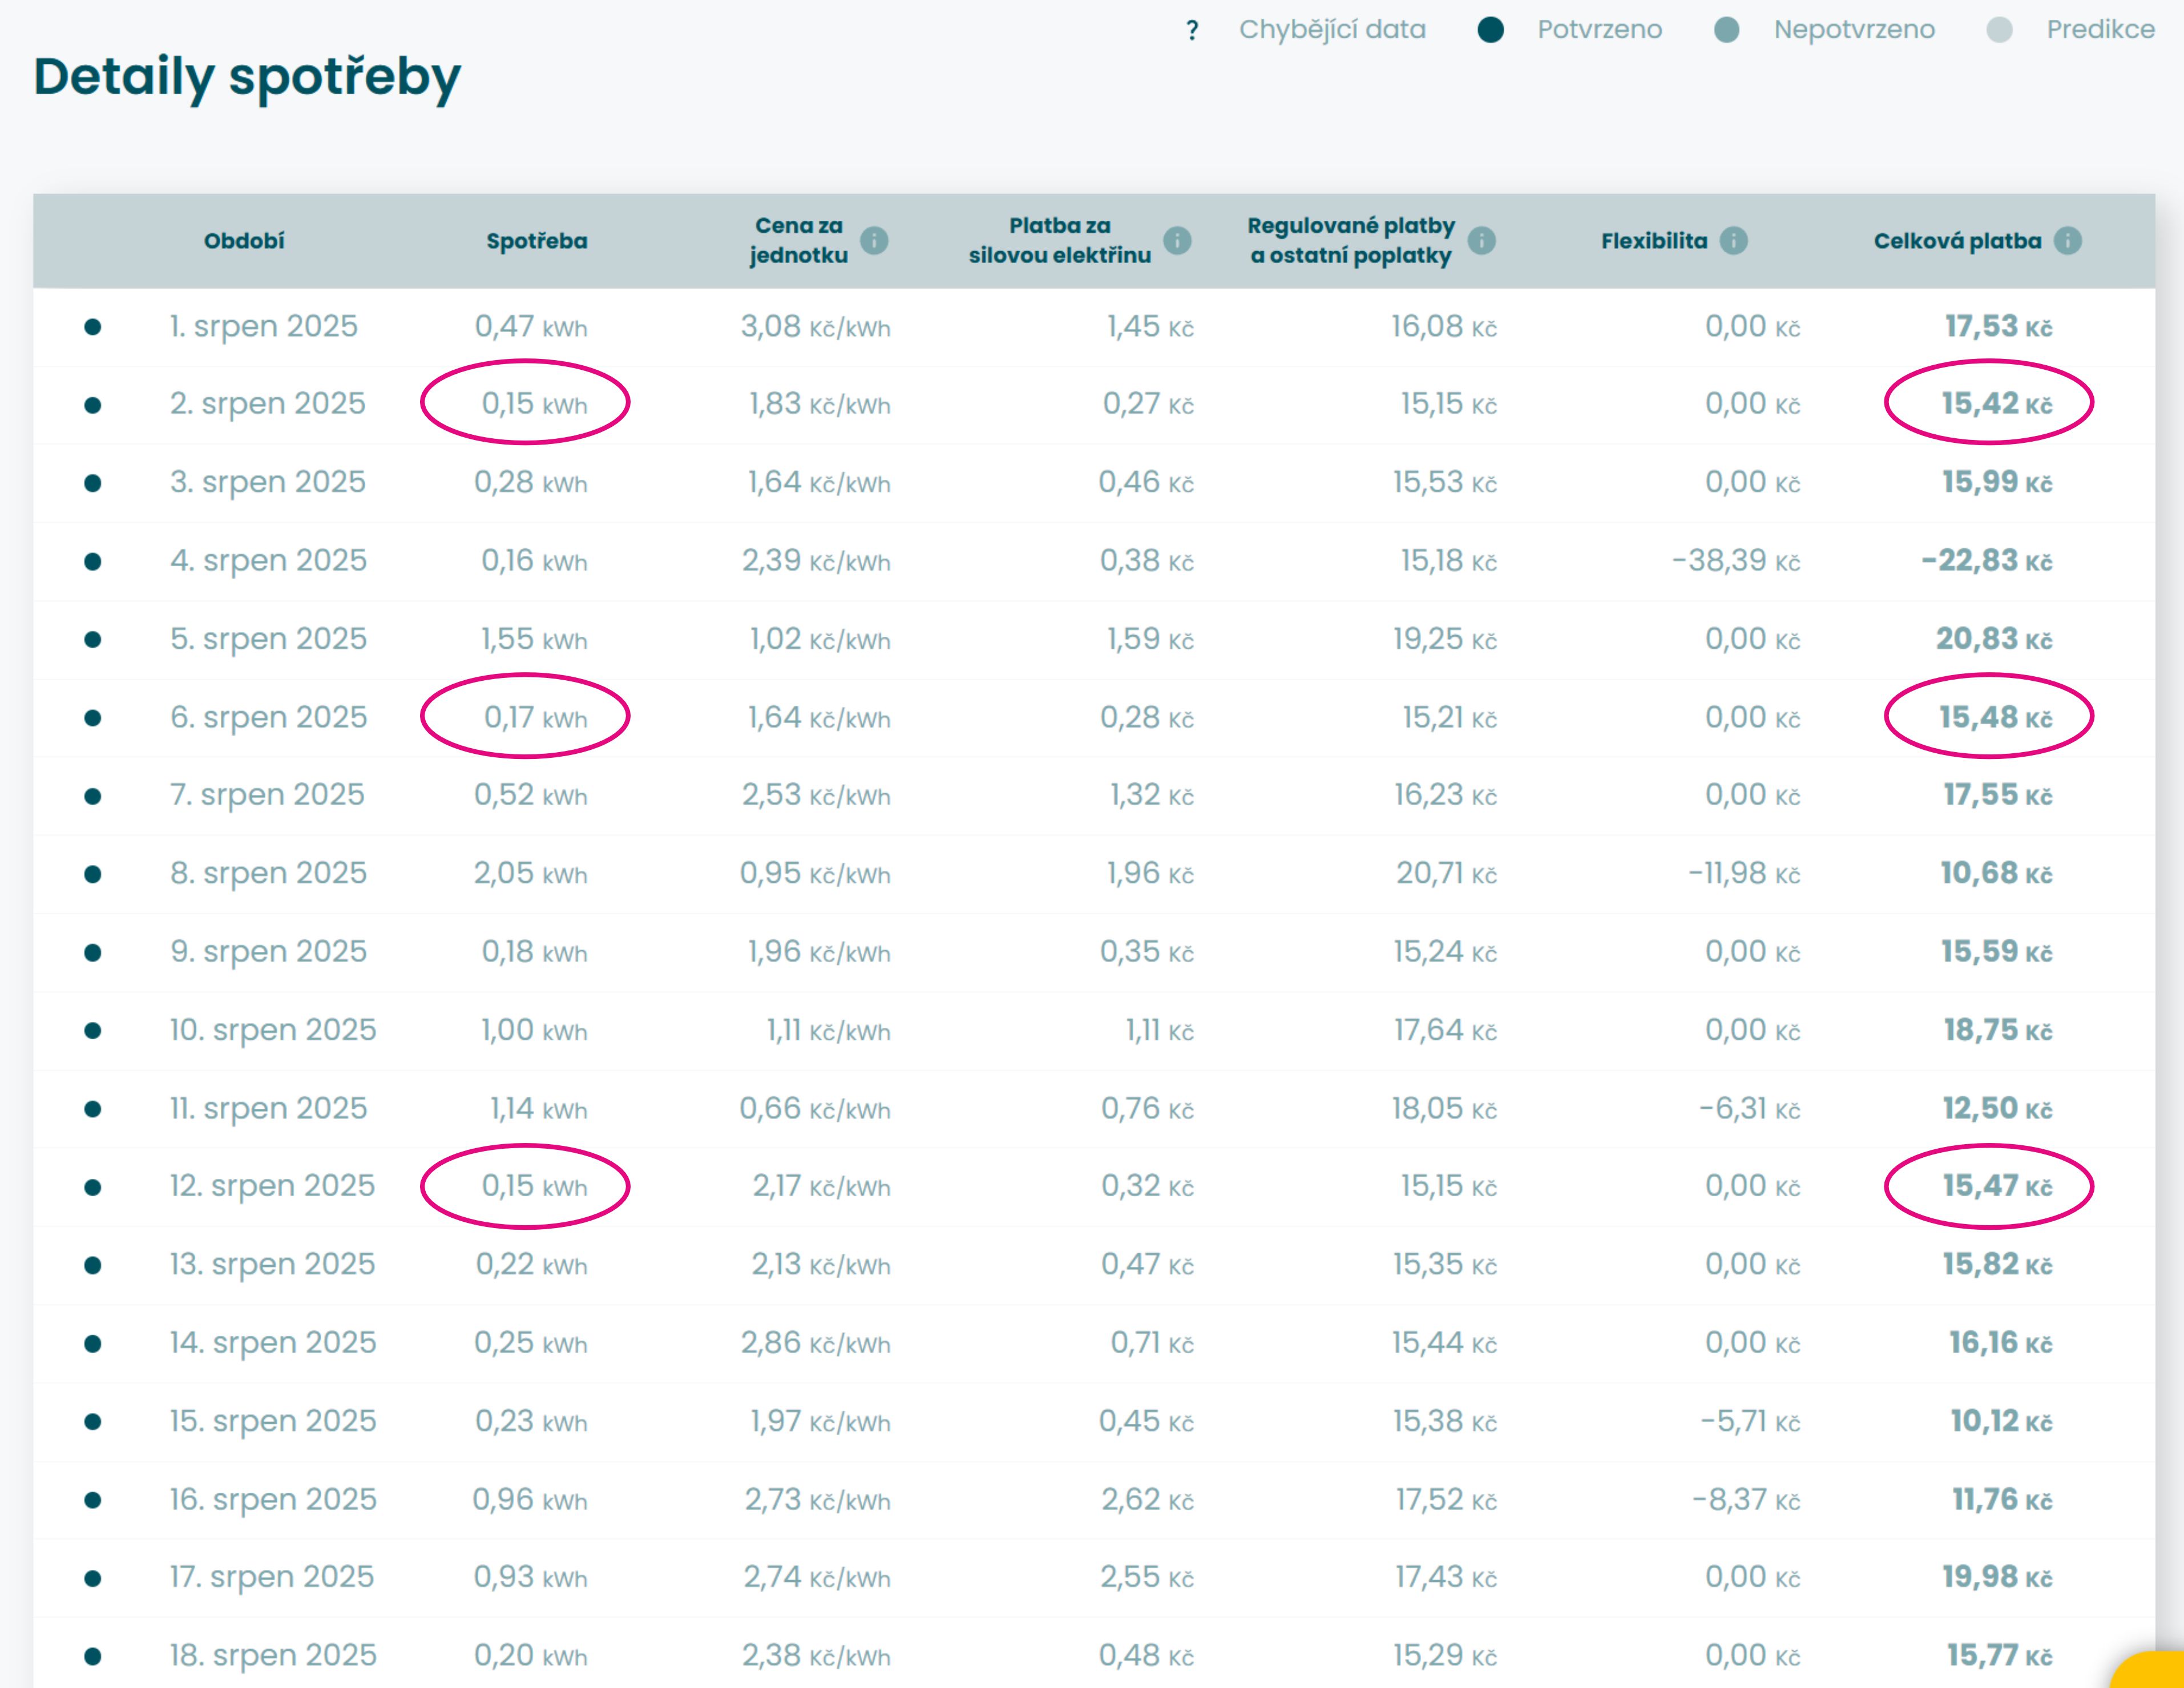Select the 1. srpen 2025 row date

[263, 327]
